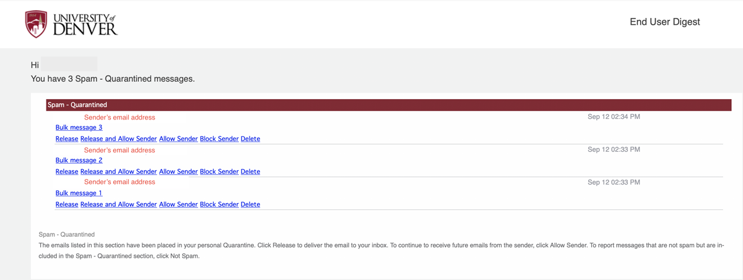
Task: Delete Bulk message 1
Action: (x=250, y=204)
